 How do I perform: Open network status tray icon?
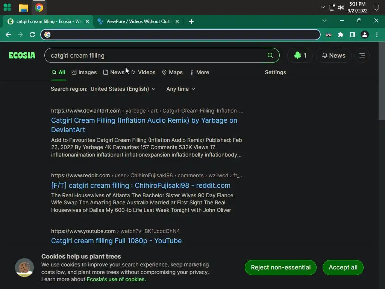tap(332, 8)
